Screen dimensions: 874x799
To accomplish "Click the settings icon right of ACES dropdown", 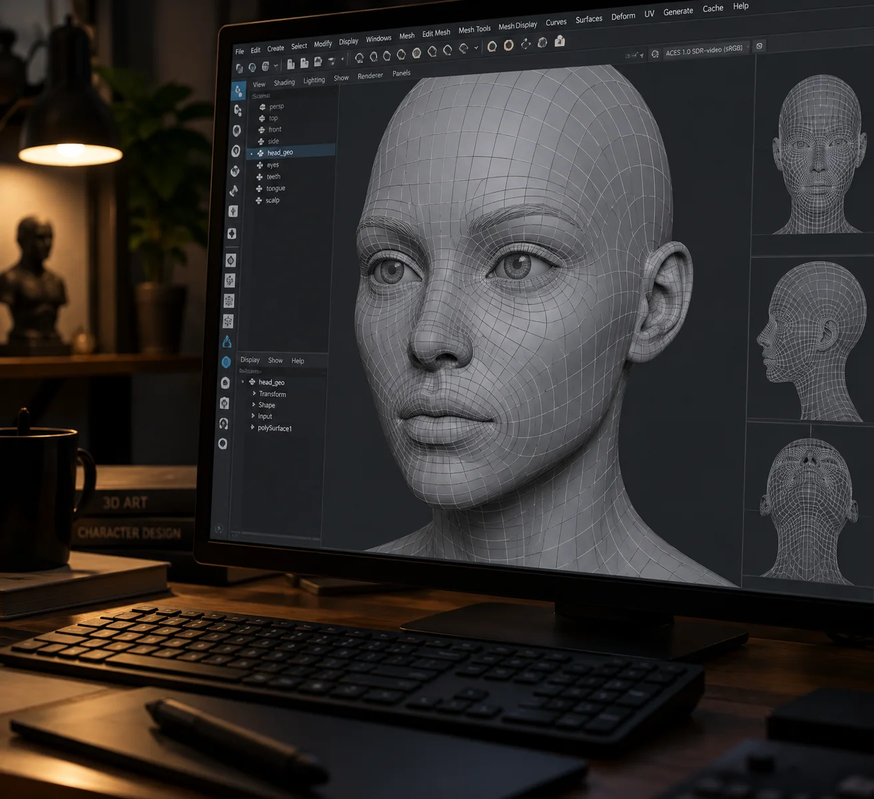I will coord(759,46).
